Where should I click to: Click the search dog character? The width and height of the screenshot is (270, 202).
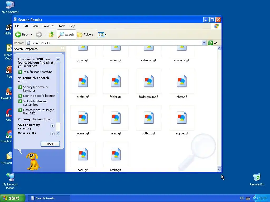(x=33, y=161)
